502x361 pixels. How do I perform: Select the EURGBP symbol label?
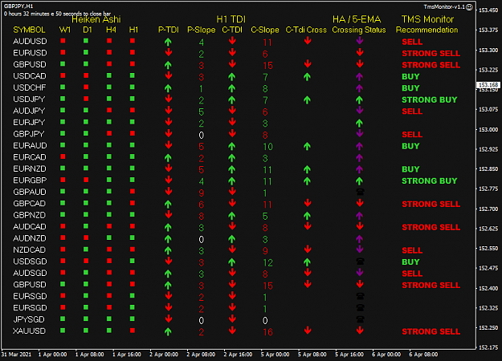[30, 180]
